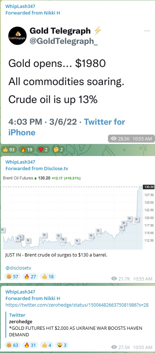Click the @disclosetv mention link
The width and height of the screenshot is (155, 353).
pyautogui.click(x=18, y=268)
